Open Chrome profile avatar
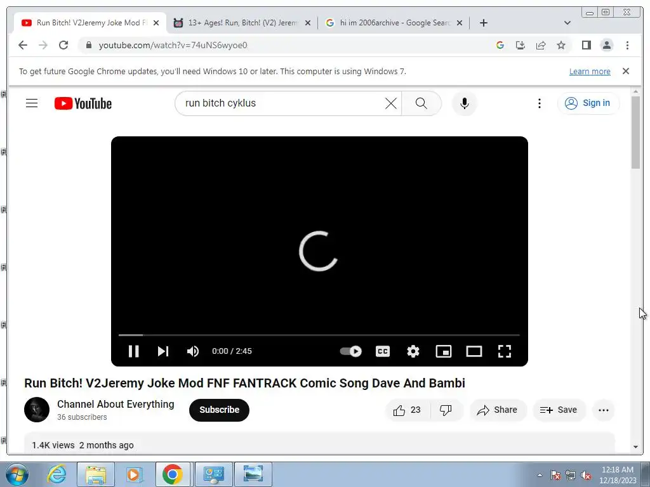Image resolution: width=650 pixels, height=487 pixels. pyautogui.click(x=607, y=45)
